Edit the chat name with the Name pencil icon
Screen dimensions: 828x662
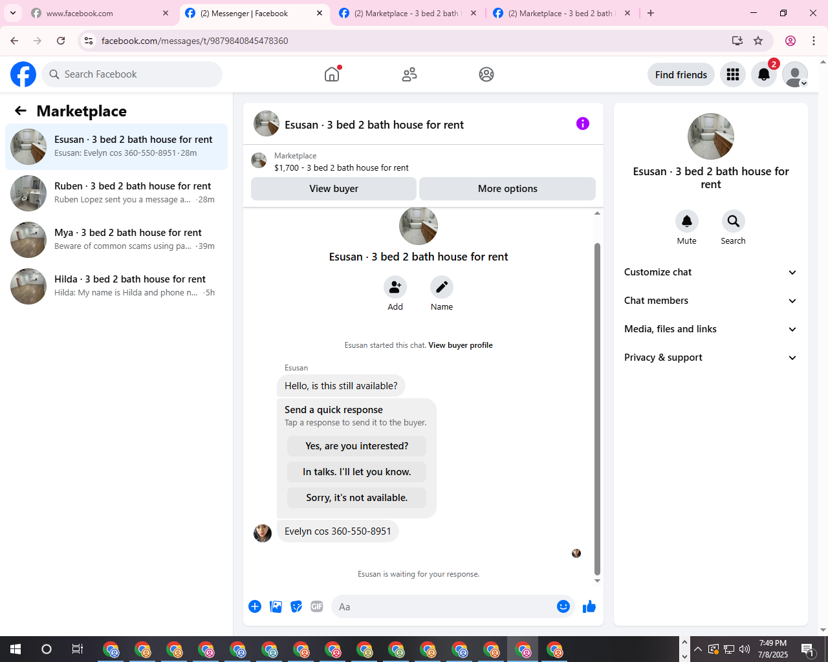tap(442, 287)
